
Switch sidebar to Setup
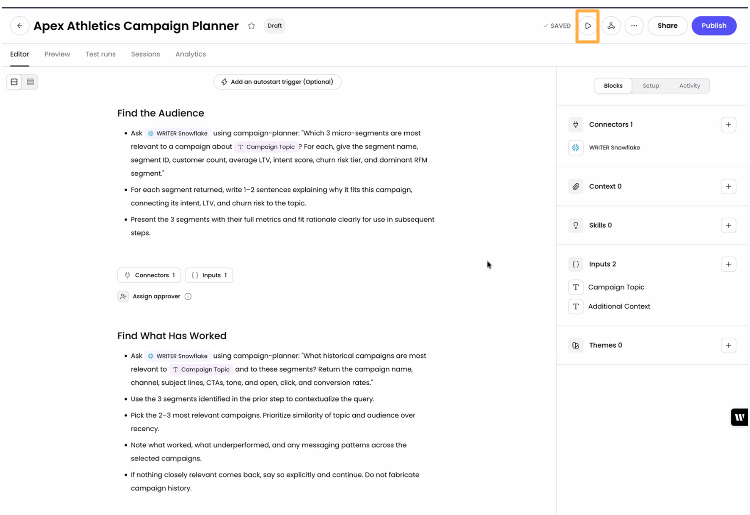click(650, 86)
